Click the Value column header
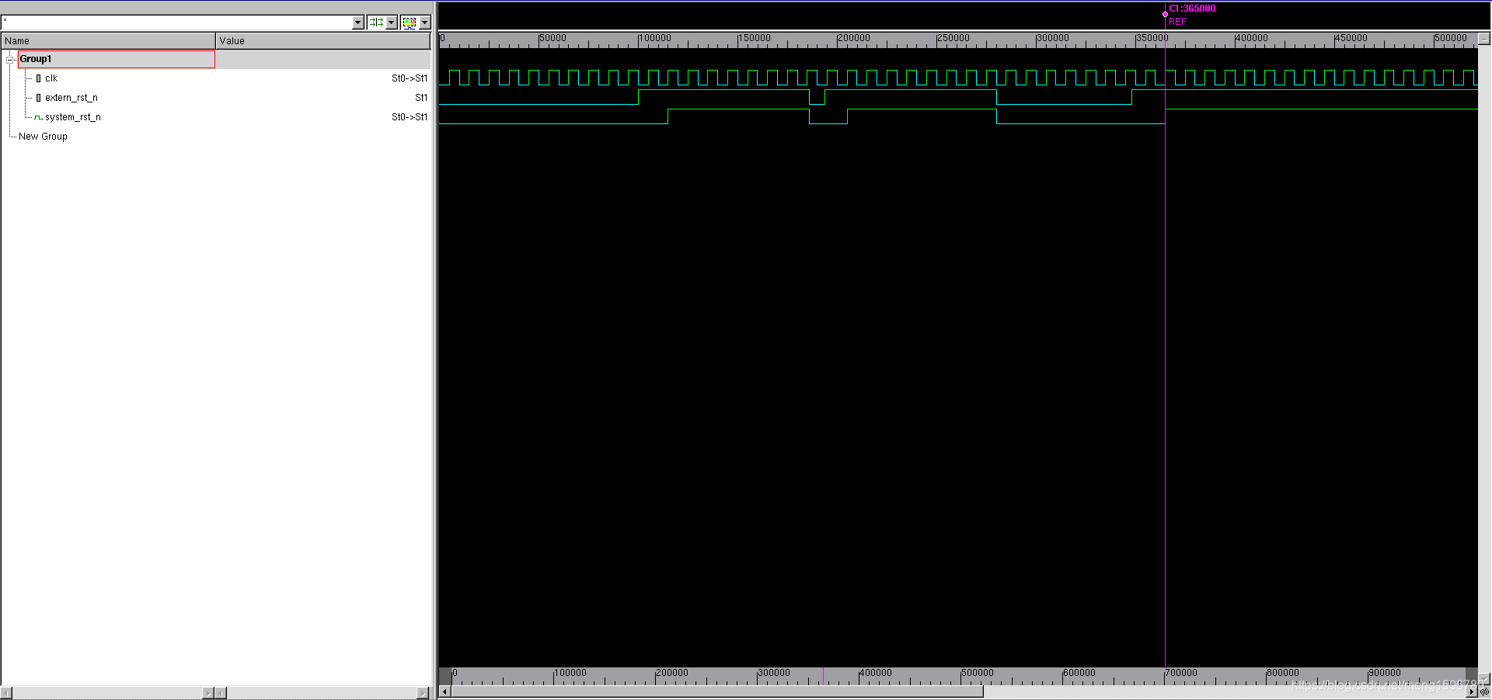Image resolution: width=1492 pixels, height=700 pixels. click(323, 41)
